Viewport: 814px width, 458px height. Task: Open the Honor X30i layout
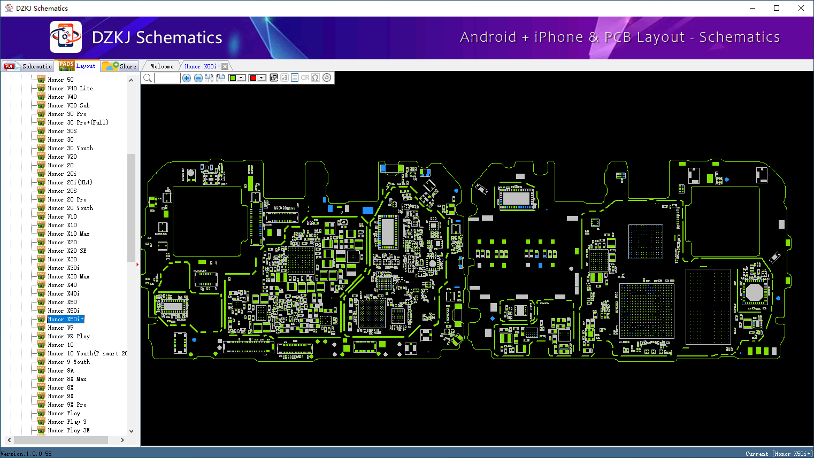64,268
